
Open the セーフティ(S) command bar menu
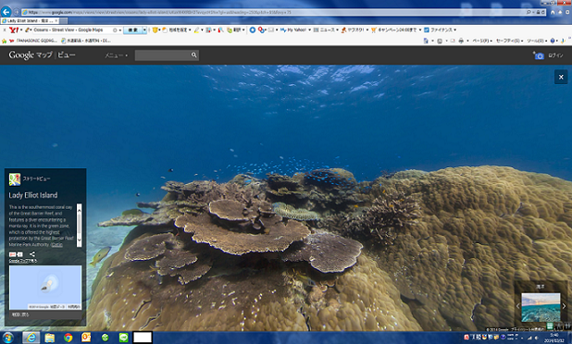(x=510, y=41)
